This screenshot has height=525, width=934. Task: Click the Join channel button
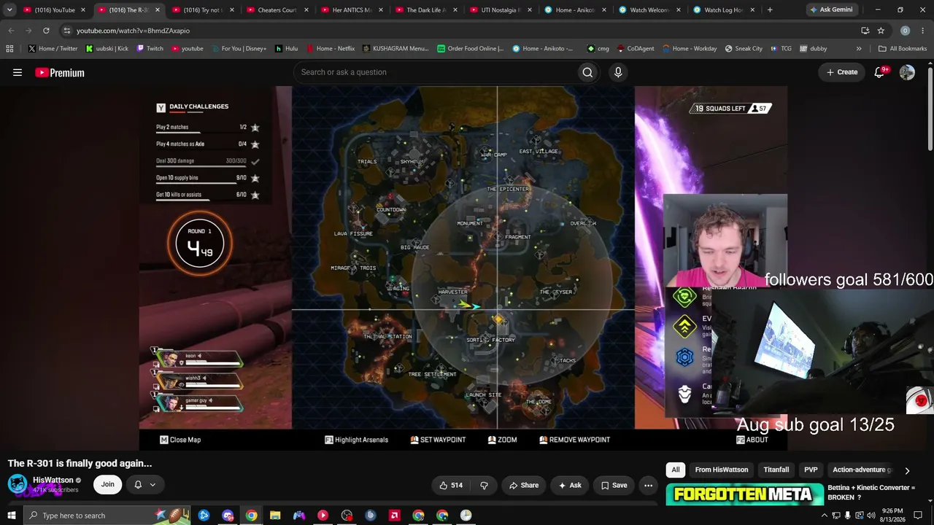point(108,484)
